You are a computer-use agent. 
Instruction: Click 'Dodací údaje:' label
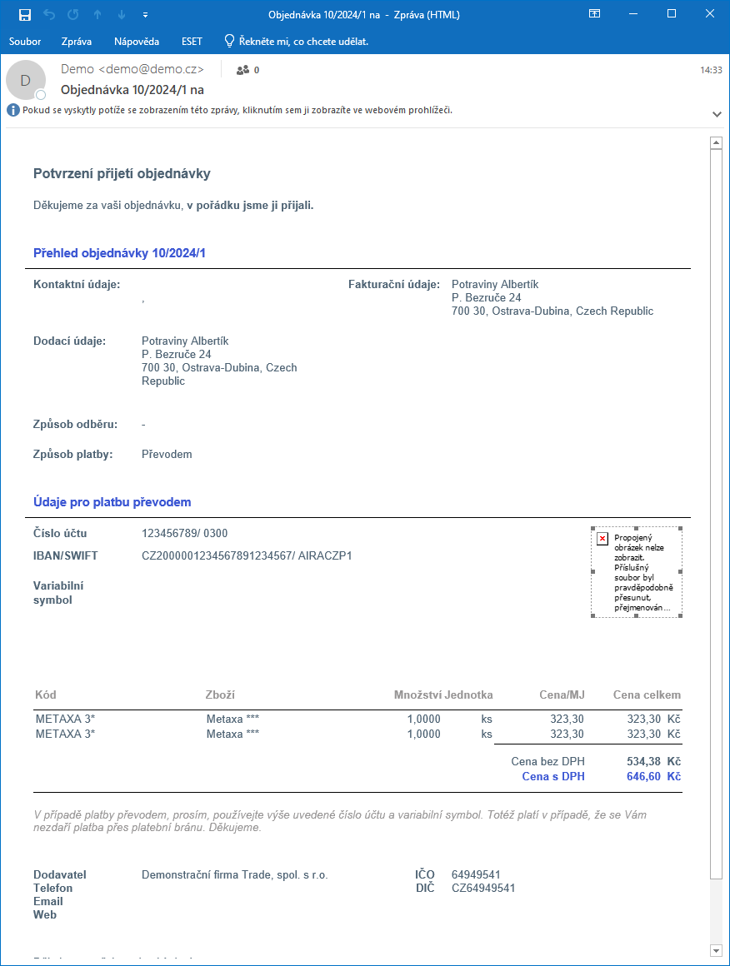pyautogui.click(x=70, y=341)
